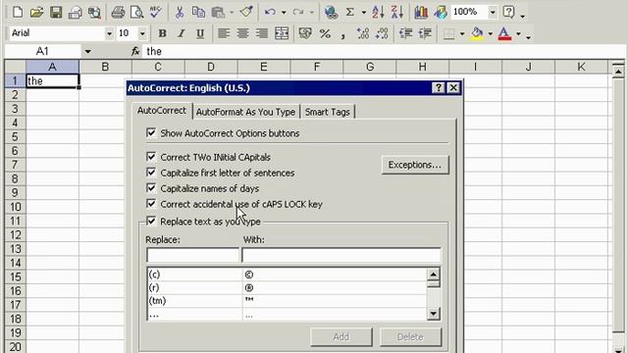Select column B header
Viewport: 628px width, 353px height.
(105, 67)
